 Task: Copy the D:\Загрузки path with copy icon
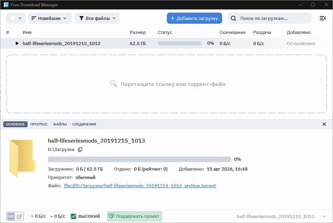click(80, 149)
